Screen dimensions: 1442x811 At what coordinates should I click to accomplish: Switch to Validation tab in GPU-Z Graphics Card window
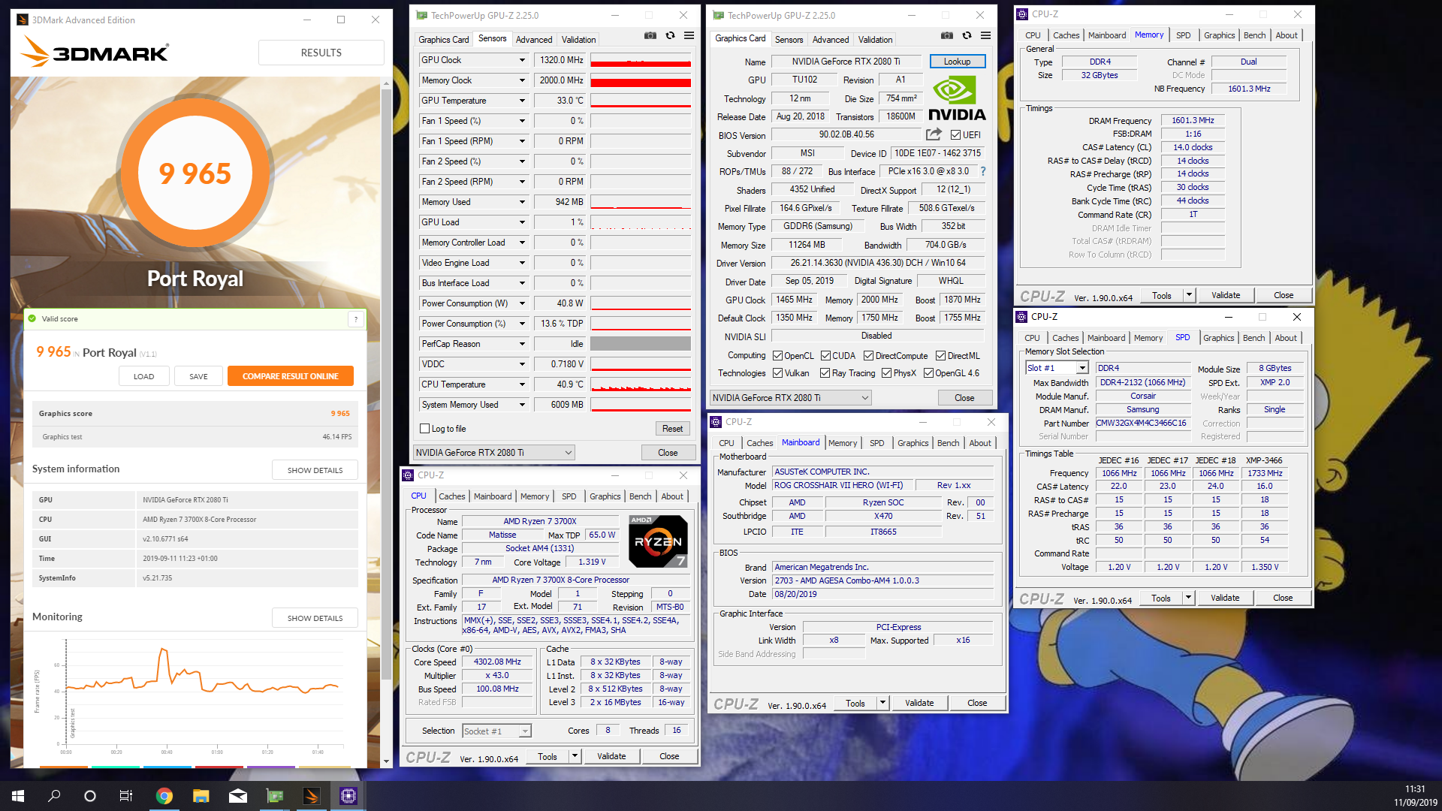[x=875, y=40]
